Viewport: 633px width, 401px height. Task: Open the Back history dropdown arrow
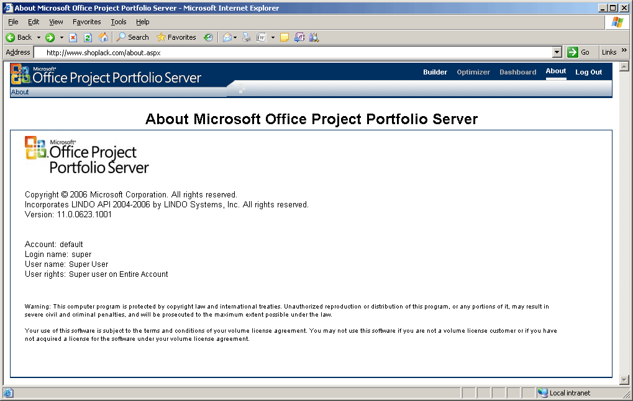tap(39, 37)
